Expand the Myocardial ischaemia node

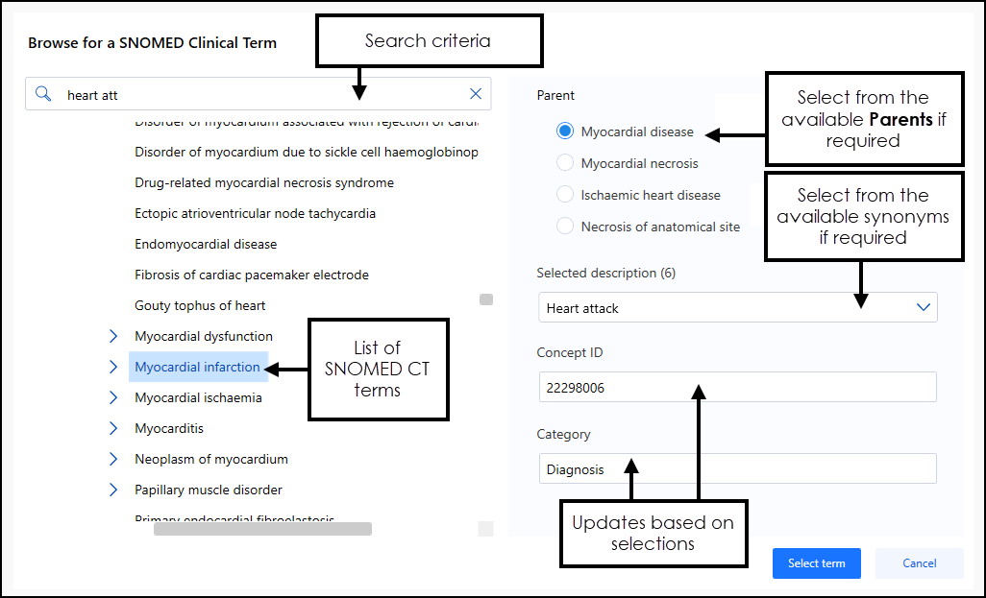113,397
